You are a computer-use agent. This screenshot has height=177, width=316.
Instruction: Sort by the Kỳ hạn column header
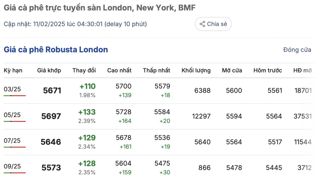pyautogui.click(x=13, y=70)
